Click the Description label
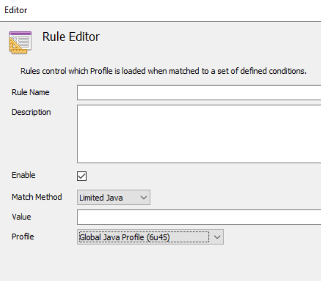Screen dimensions: 321x281 coord(31,112)
